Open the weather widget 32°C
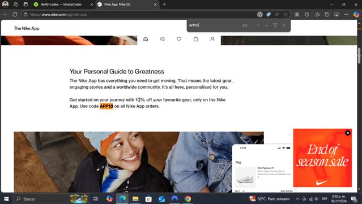362x204 pixels. [x=270, y=199]
